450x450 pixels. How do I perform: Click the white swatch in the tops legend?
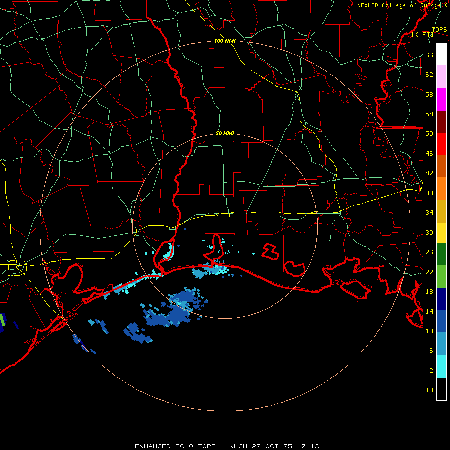tap(441, 55)
